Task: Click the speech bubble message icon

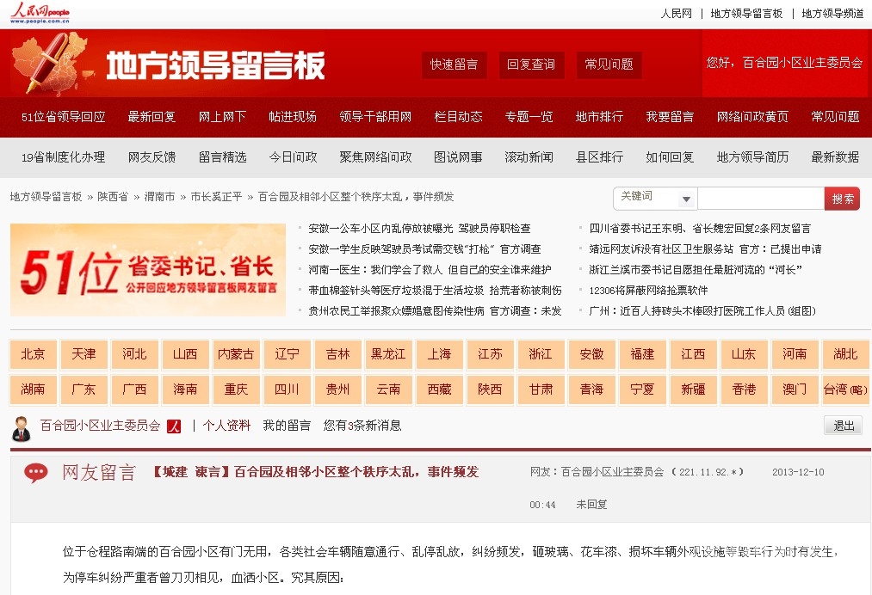Action: coord(35,473)
